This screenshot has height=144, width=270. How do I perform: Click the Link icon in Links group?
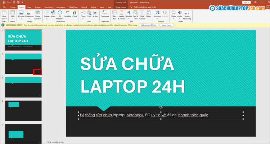[89, 14]
